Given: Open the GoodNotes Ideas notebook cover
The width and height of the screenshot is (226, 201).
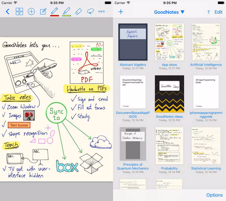Looking at the screenshot, I should 169,94.
